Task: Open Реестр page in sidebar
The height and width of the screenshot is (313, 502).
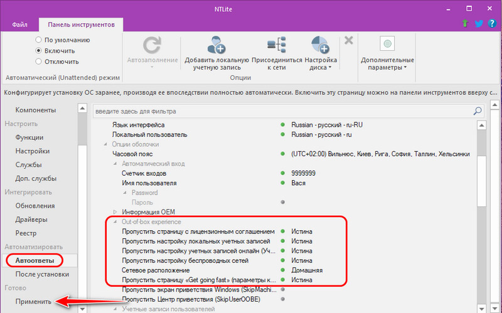Action: (x=26, y=233)
